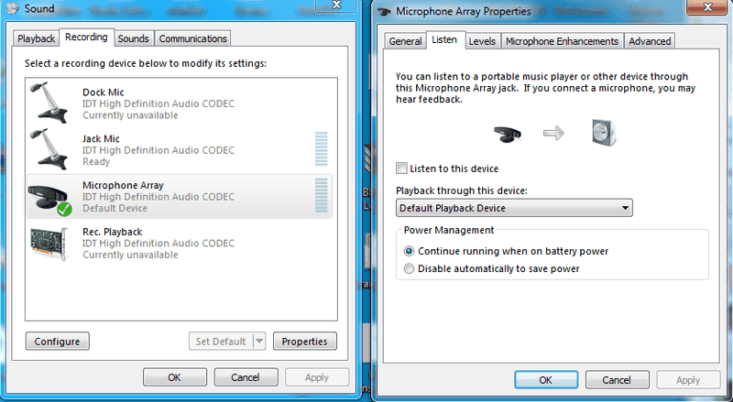Image resolution: width=733 pixels, height=402 pixels.
Task: Click the Jack Mic microphone icon
Action: pyautogui.click(x=49, y=147)
